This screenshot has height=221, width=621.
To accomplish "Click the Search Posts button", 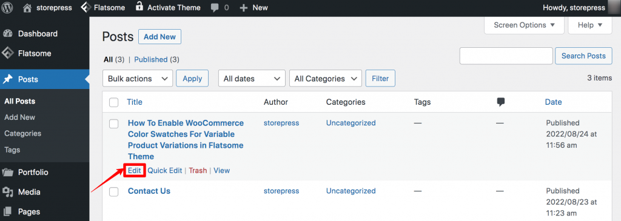I will pyautogui.click(x=583, y=56).
